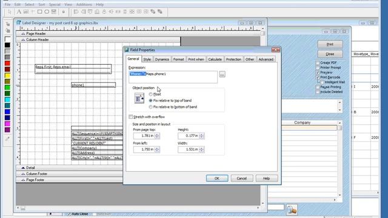
Task: Adjust Height spinner arrows
Action: [202, 136]
